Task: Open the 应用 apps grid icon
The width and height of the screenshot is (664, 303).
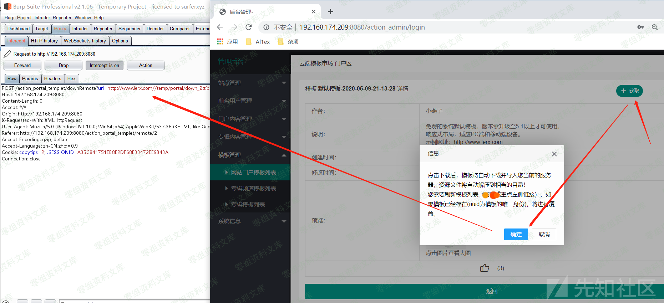Action: coord(220,42)
